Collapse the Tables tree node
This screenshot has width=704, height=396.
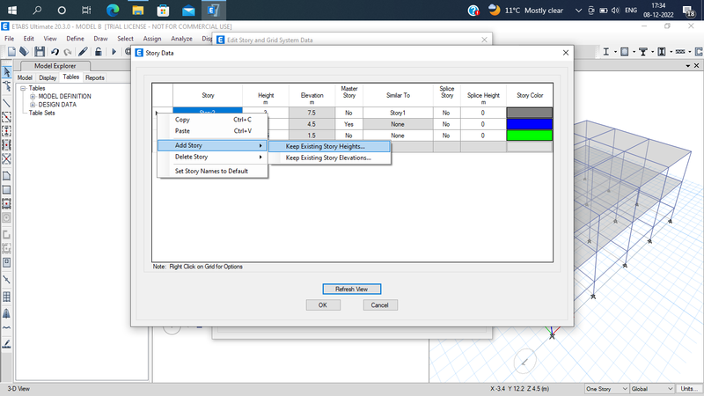[x=23, y=89]
